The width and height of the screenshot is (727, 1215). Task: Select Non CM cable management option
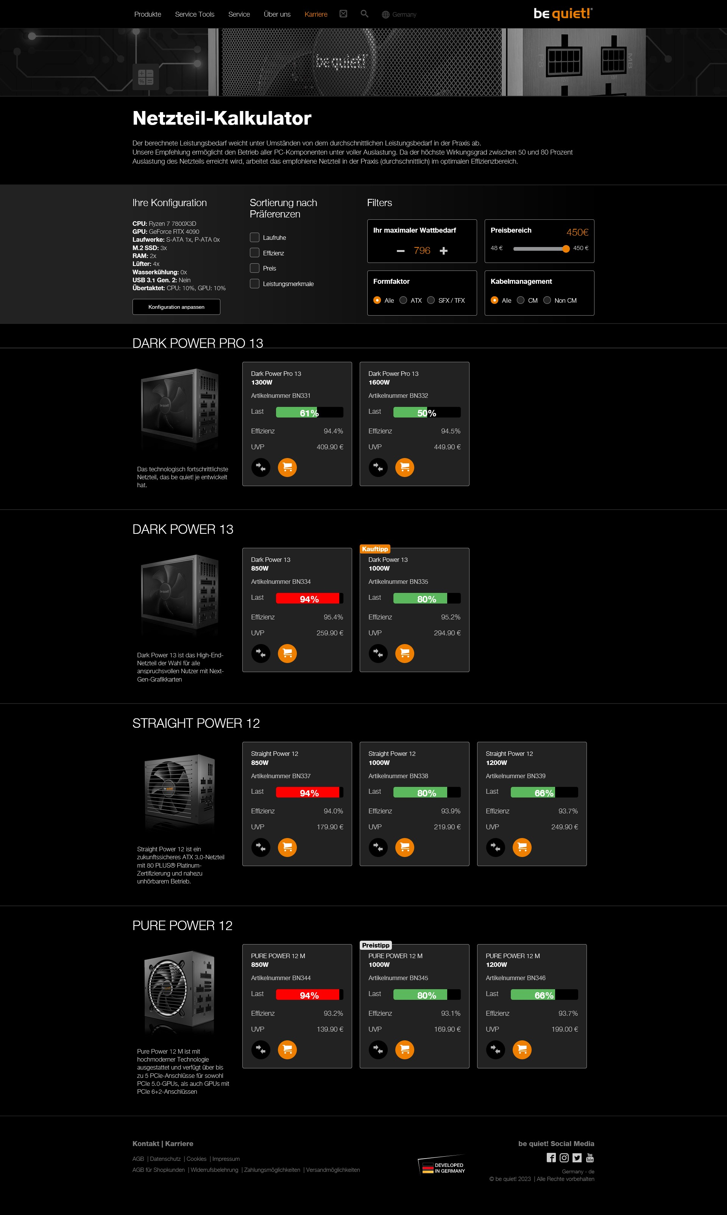tap(547, 300)
